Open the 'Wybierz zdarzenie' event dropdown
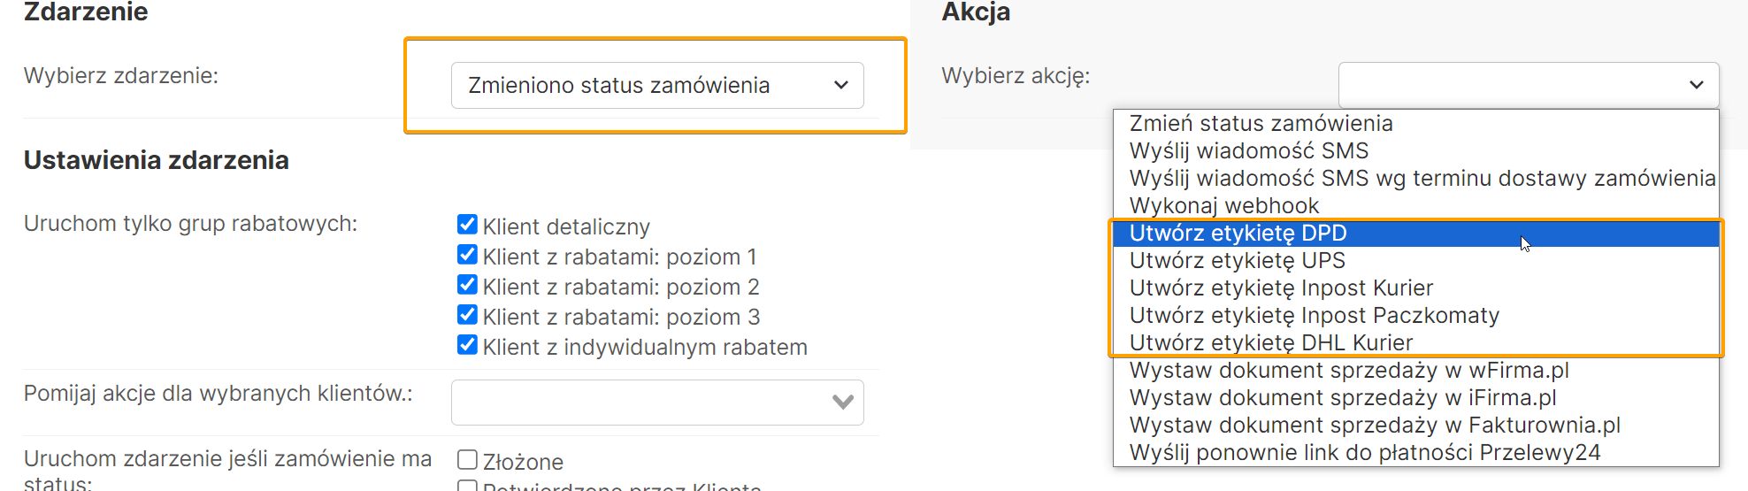 pos(656,86)
